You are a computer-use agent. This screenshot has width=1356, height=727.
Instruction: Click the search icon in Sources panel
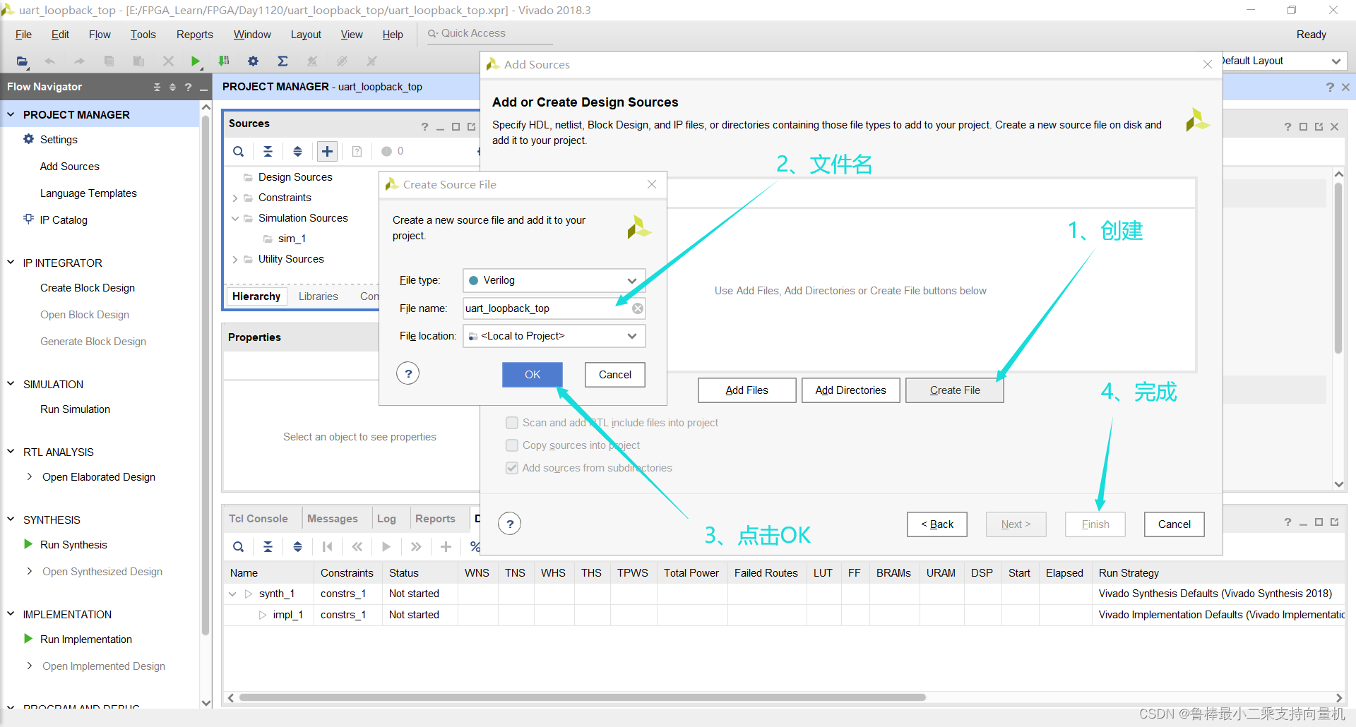[239, 151]
